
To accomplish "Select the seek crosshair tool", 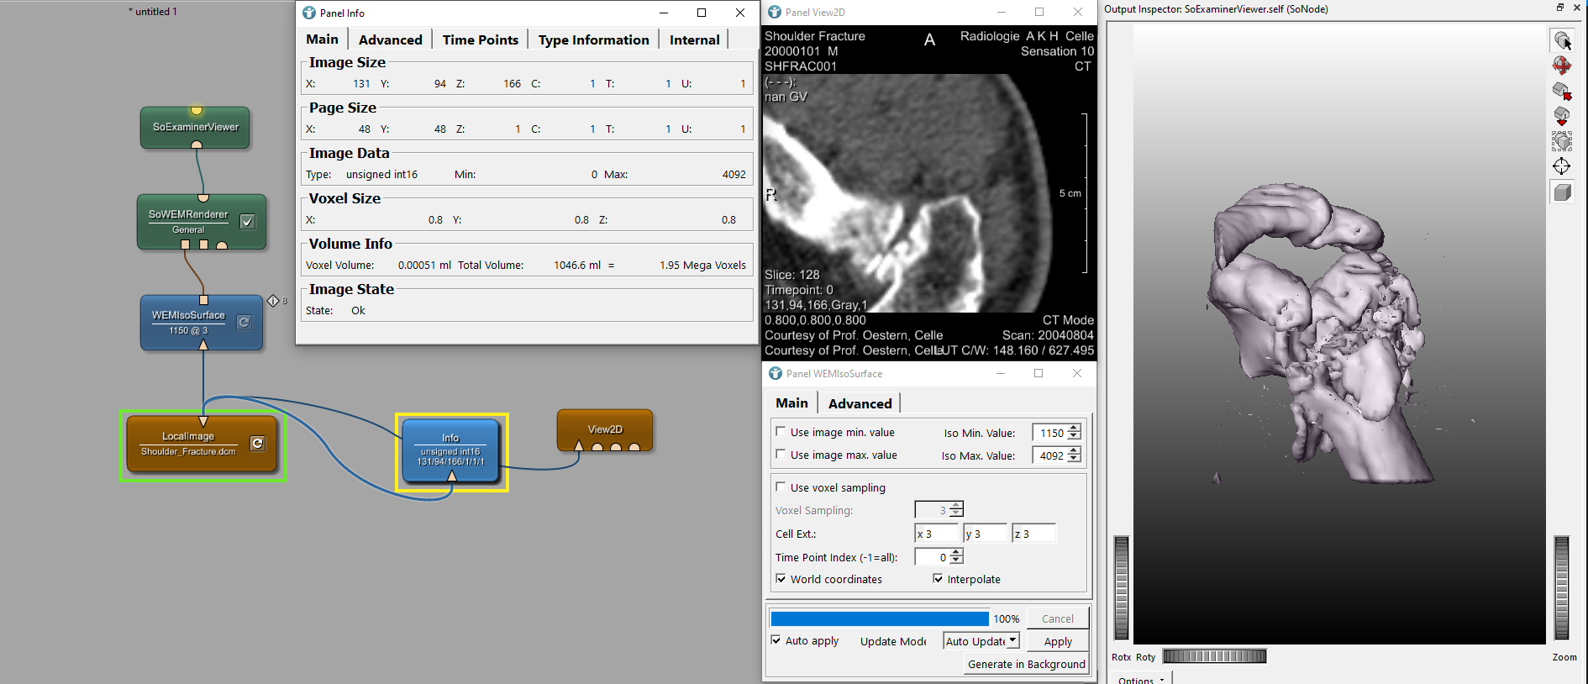I will (1562, 166).
